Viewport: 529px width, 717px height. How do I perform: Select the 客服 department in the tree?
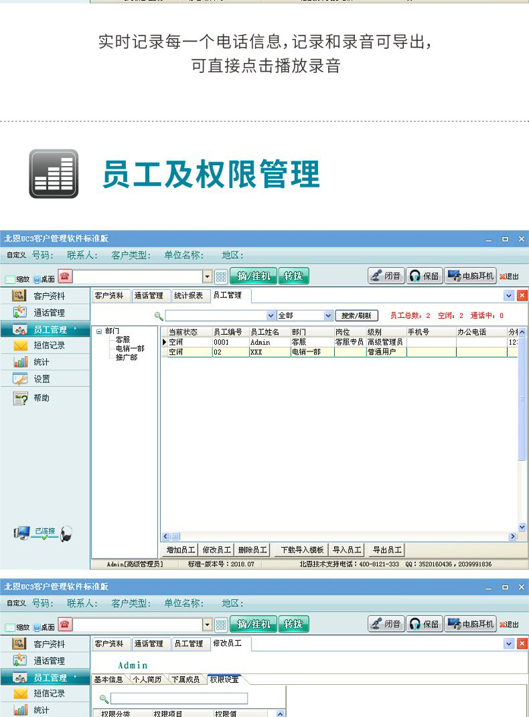point(123,339)
